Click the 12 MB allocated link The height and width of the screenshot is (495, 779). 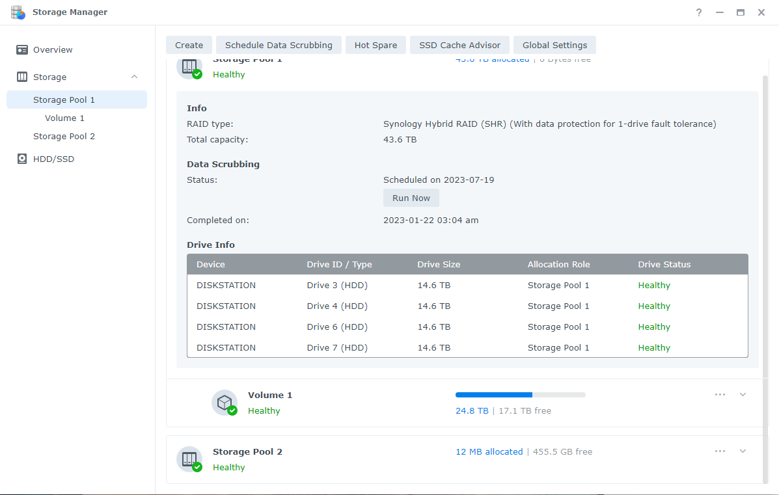[489, 452]
